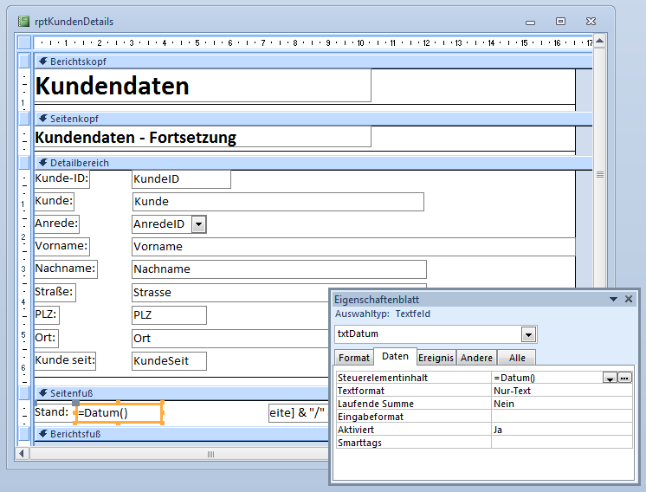The width and height of the screenshot is (646, 492).
Task: Select the Ort: label
Action: 46,338
